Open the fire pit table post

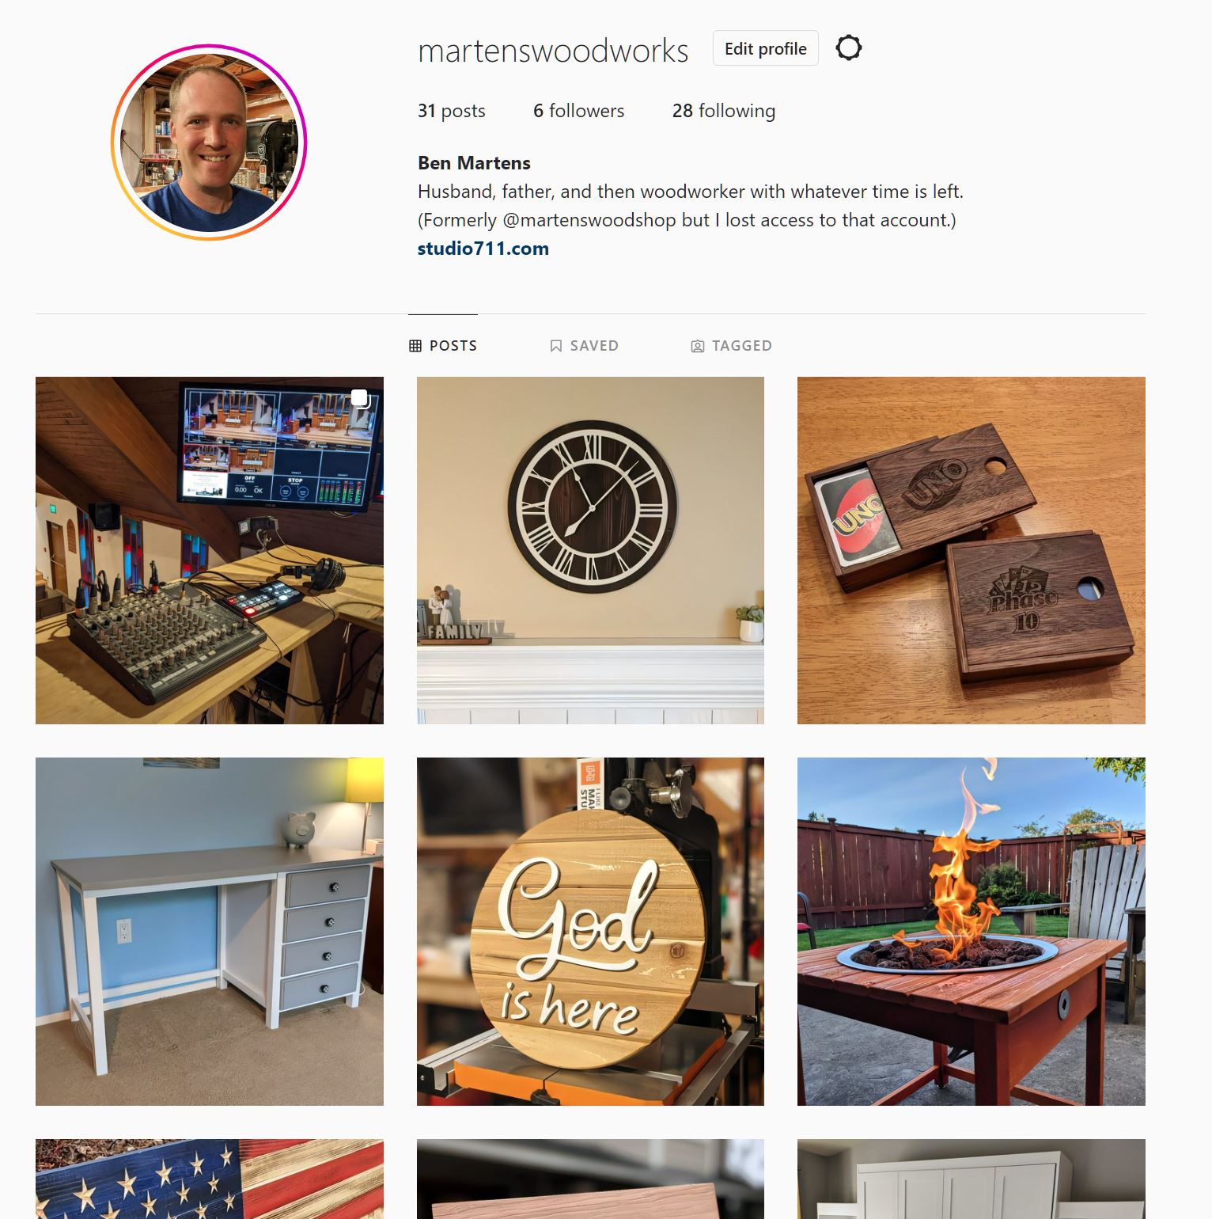coord(971,932)
